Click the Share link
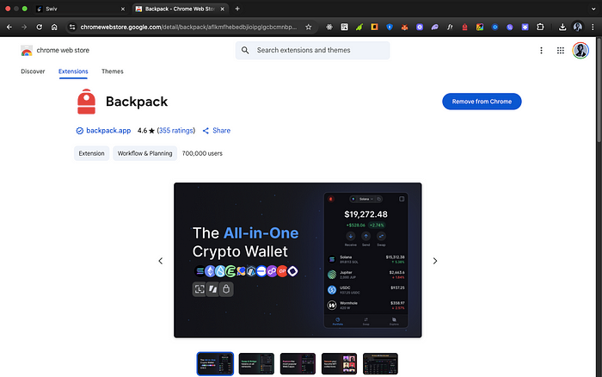 pyautogui.click(x=217, y=131)
